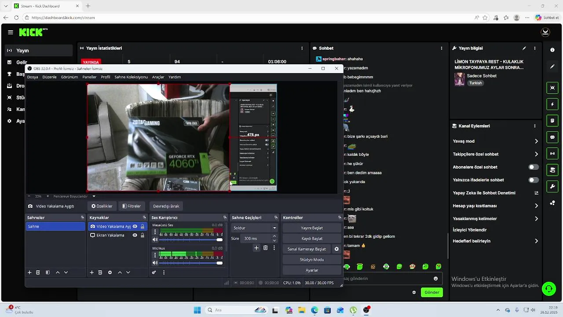
Task: Lock the Video Yakalama Aygıtı source
Action: point(143,226)
